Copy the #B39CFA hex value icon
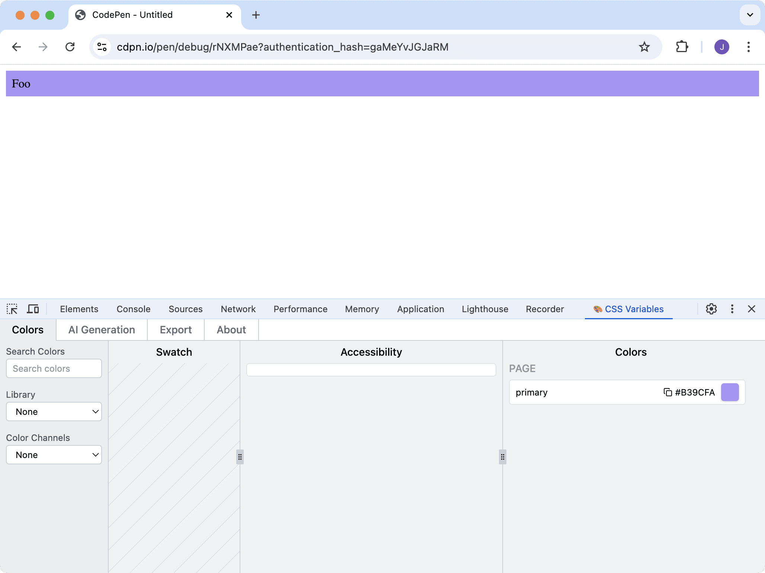 click(x=668, y=392)
